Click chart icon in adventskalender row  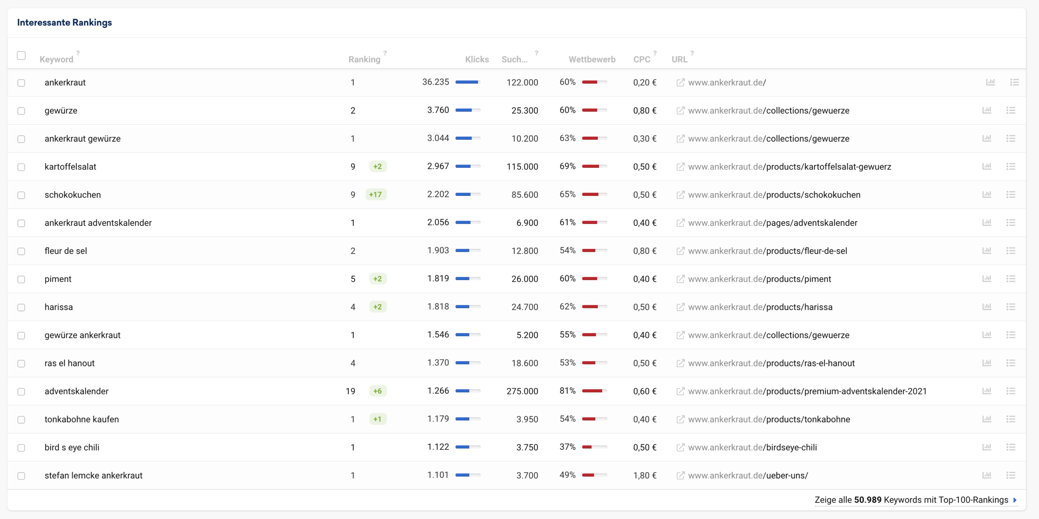coord(987,391)
